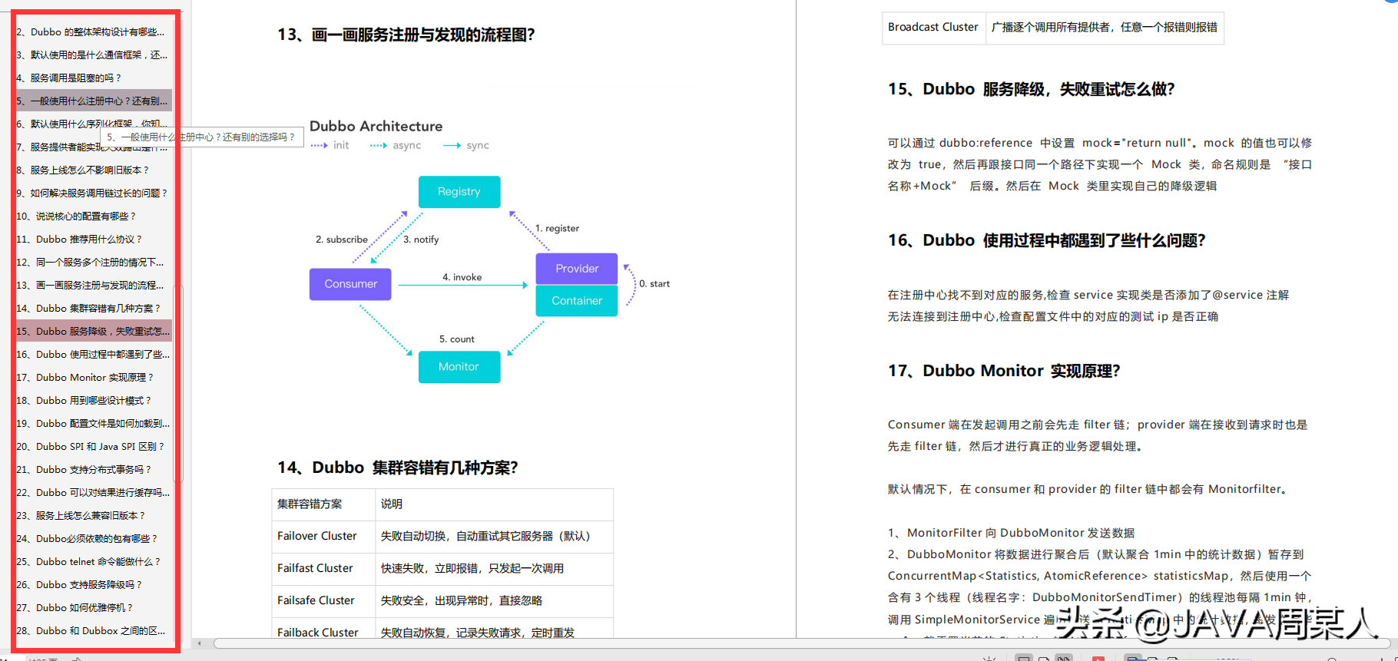Click the 'init' legend label

(x=341, y=145)
